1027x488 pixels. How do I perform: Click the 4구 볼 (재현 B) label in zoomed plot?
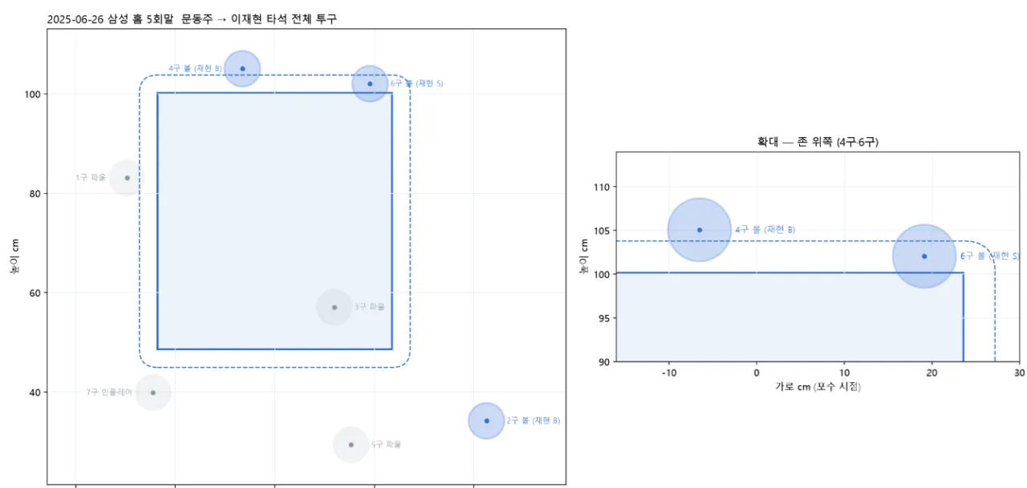point(765,230)
